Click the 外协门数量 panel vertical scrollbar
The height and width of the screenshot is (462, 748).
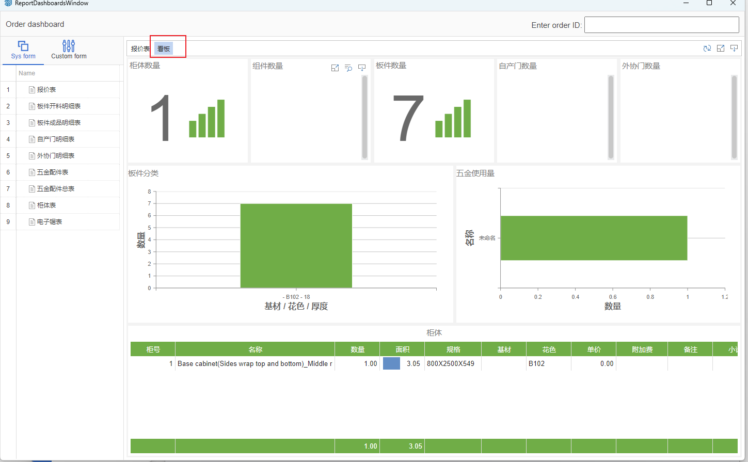pyautogui.click(x=734, y=117)
